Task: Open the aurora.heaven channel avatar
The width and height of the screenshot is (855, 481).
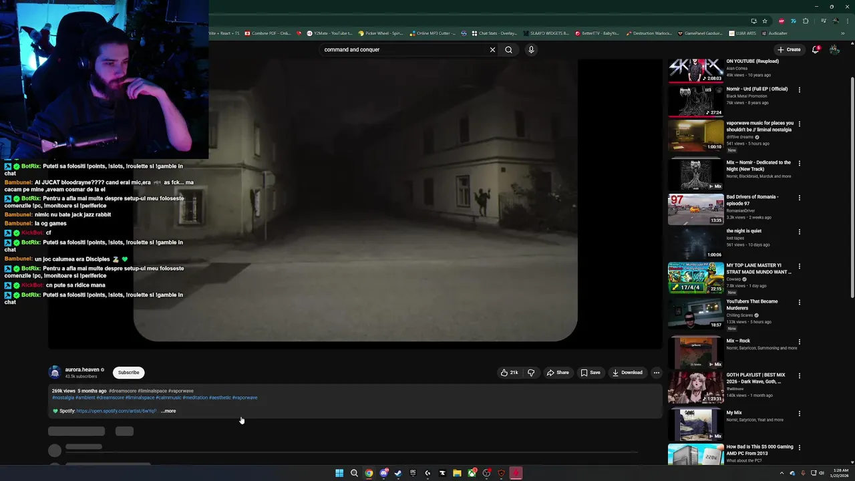Action: [x=55, y=373]
